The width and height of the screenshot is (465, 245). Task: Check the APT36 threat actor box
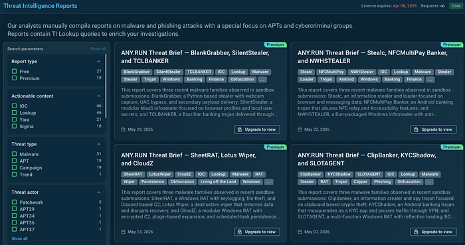point(14,222)
